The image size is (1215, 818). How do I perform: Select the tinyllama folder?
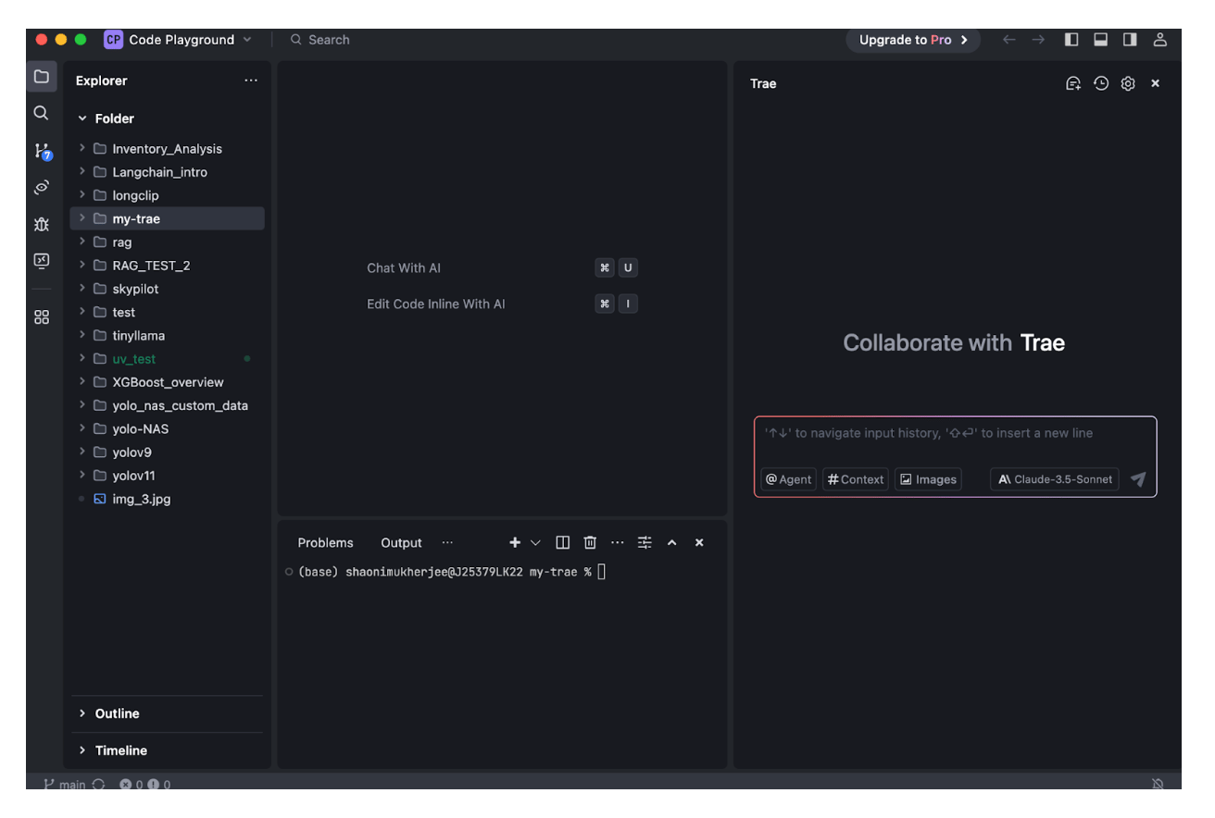coord(167,336)
